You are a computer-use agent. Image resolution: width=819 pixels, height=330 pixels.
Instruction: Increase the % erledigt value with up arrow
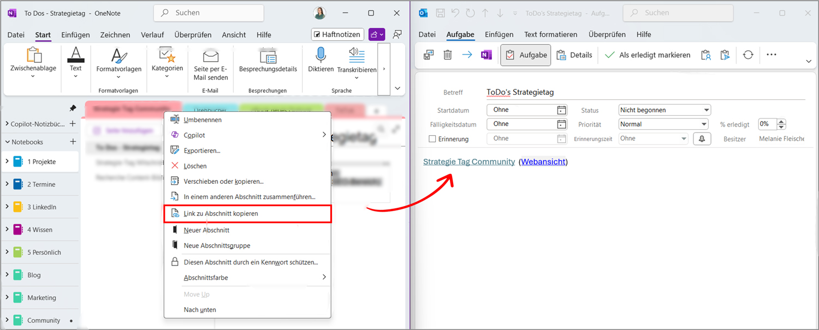pos(781,122)
